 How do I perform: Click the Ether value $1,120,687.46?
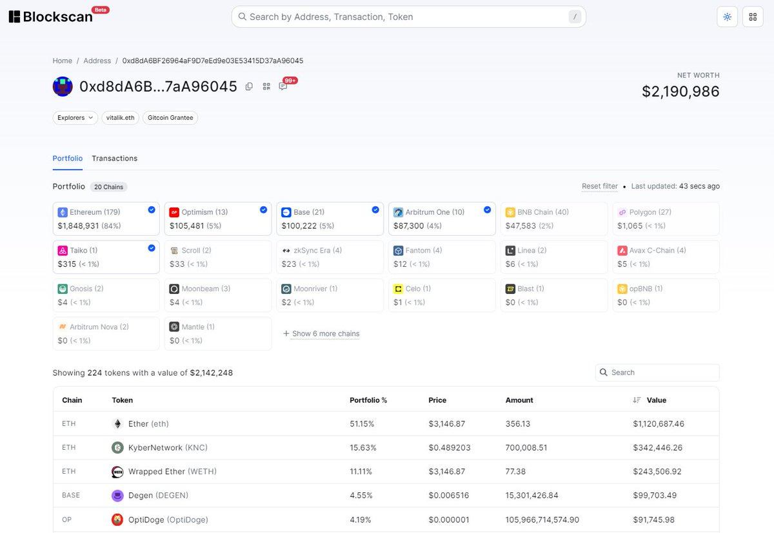pyautogui.click(x=659, y=424)
